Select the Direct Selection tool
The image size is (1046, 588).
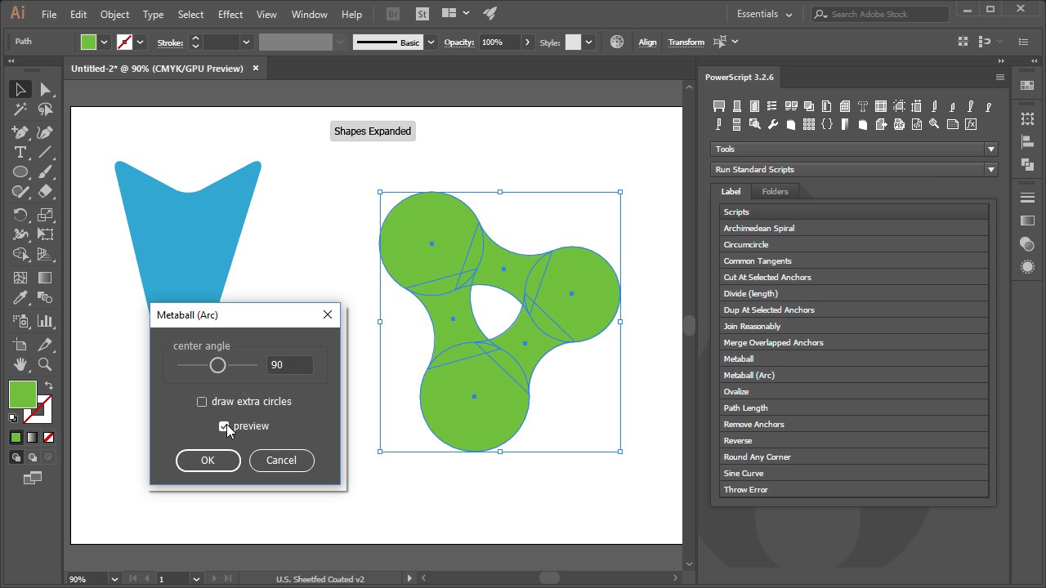click(x=45, y=90)
